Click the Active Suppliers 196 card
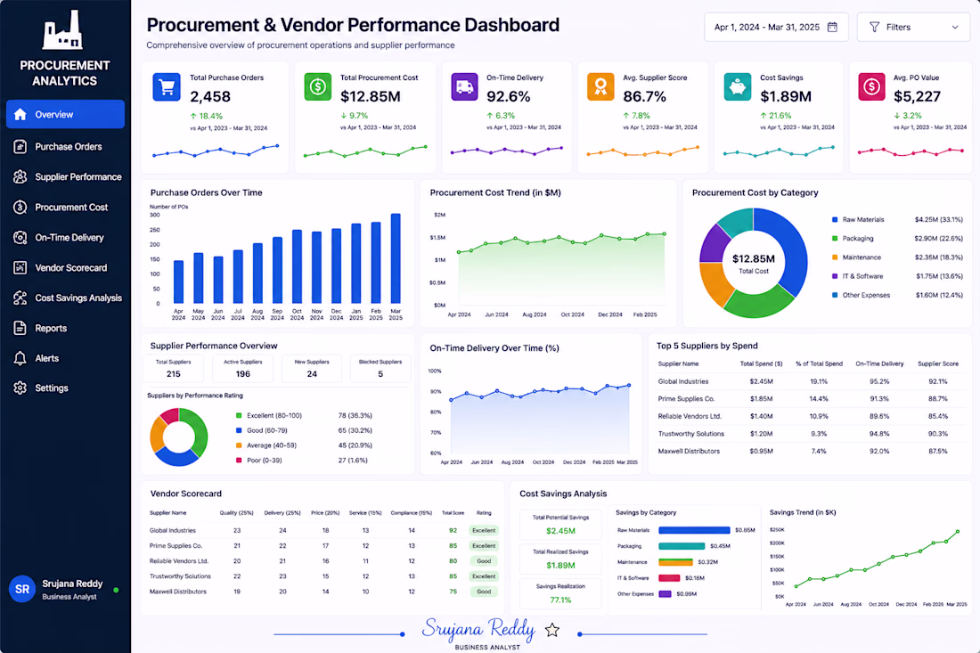Viewport: 980px width, 653px height. [242, 369]
